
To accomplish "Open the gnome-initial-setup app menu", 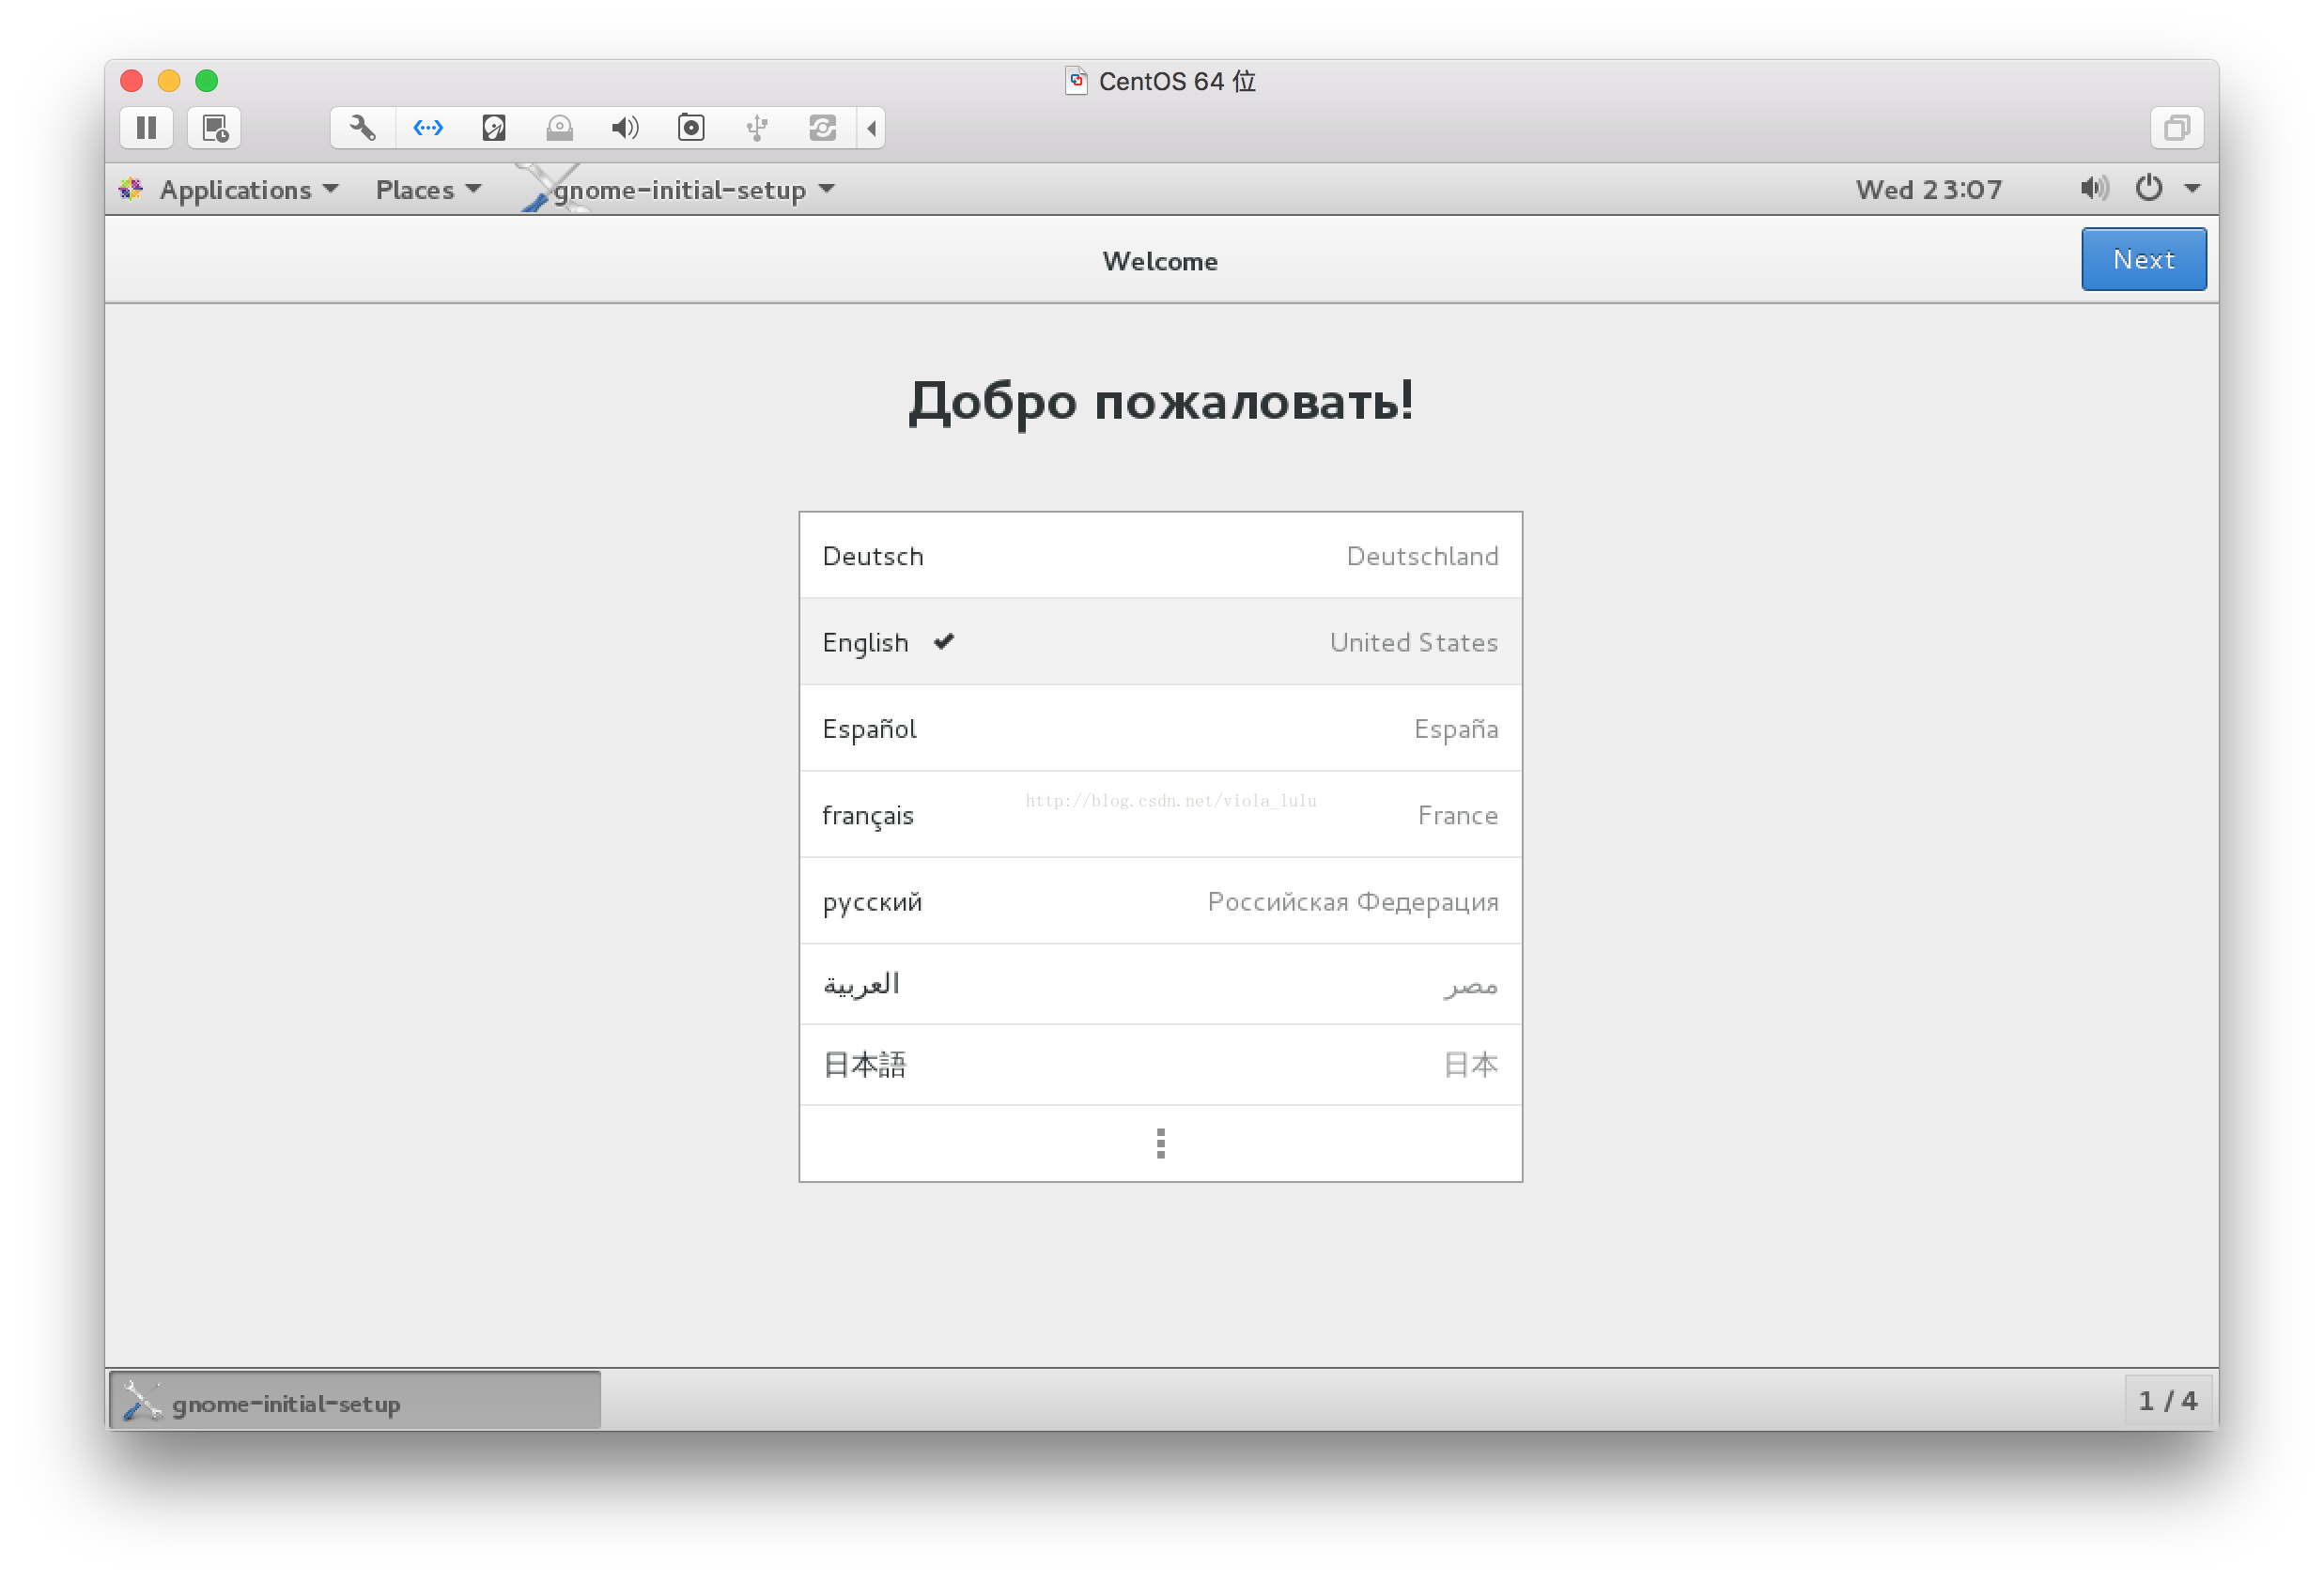I will click(x=680, y=190).
